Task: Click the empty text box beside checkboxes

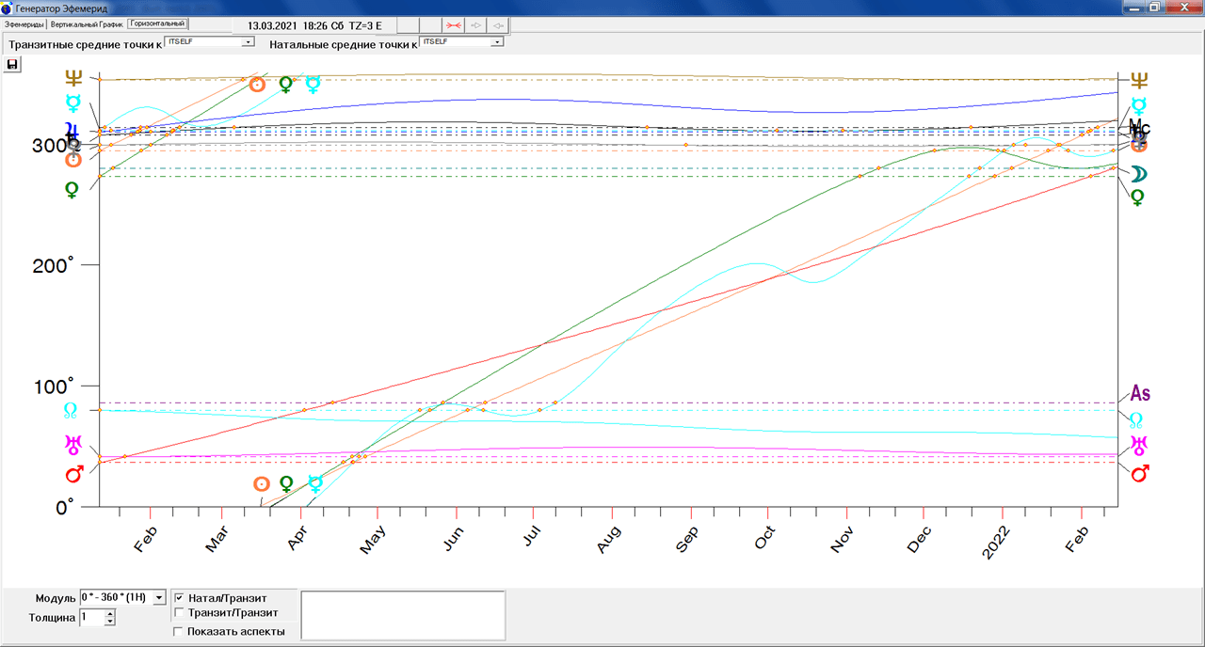Action: 403,615
